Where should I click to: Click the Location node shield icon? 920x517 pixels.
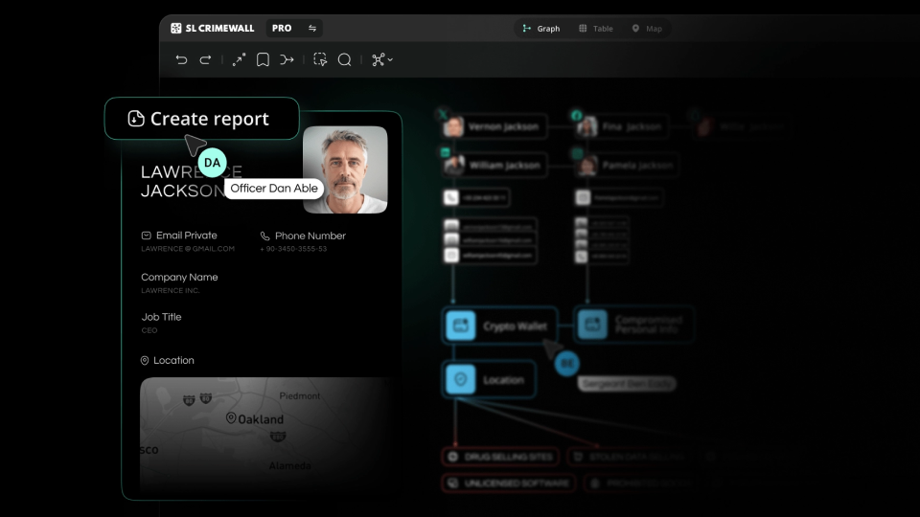pyautogui.click(x=461, y=380)
